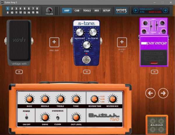Image resolution: width=175 pixels, height=135 pixels.
Task: Select preset slot 2
Action: [12, 8]
